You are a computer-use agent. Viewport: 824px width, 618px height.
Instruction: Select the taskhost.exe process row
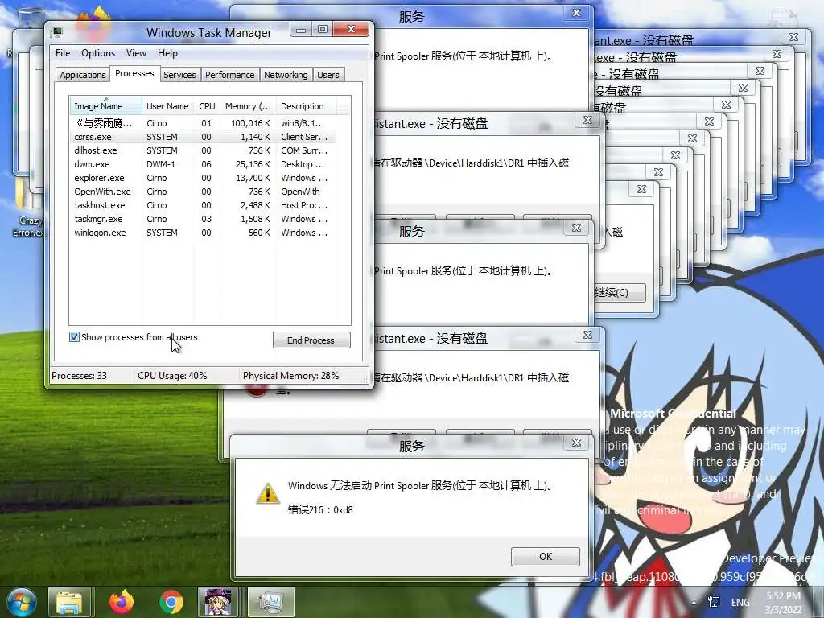point(203,205)
